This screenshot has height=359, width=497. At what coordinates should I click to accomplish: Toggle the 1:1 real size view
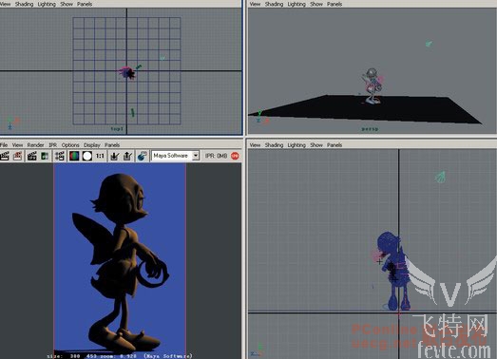100,156
